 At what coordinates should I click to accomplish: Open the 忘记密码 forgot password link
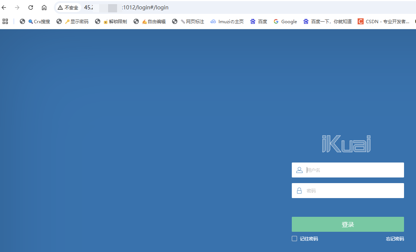coord(395,239)
